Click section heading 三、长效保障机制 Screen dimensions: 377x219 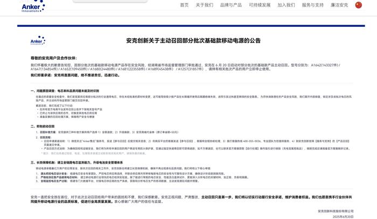point(76,163)
